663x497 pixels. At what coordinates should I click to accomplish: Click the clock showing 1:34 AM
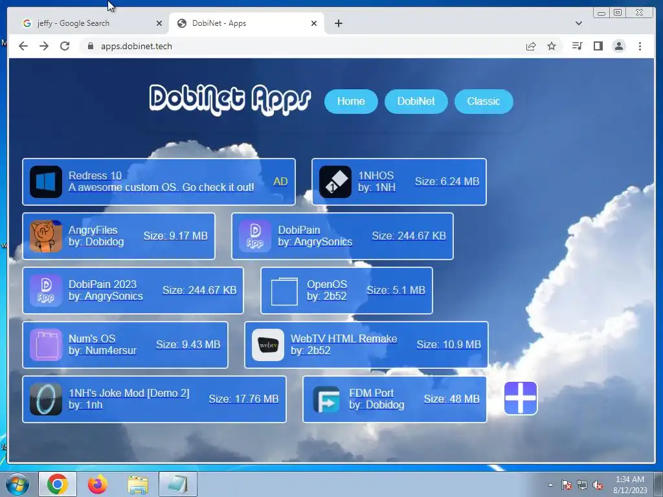629,480
